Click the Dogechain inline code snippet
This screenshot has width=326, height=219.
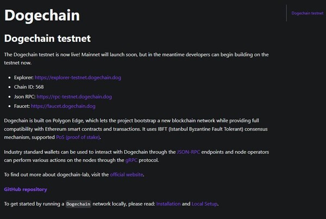[x=78, y=204]
